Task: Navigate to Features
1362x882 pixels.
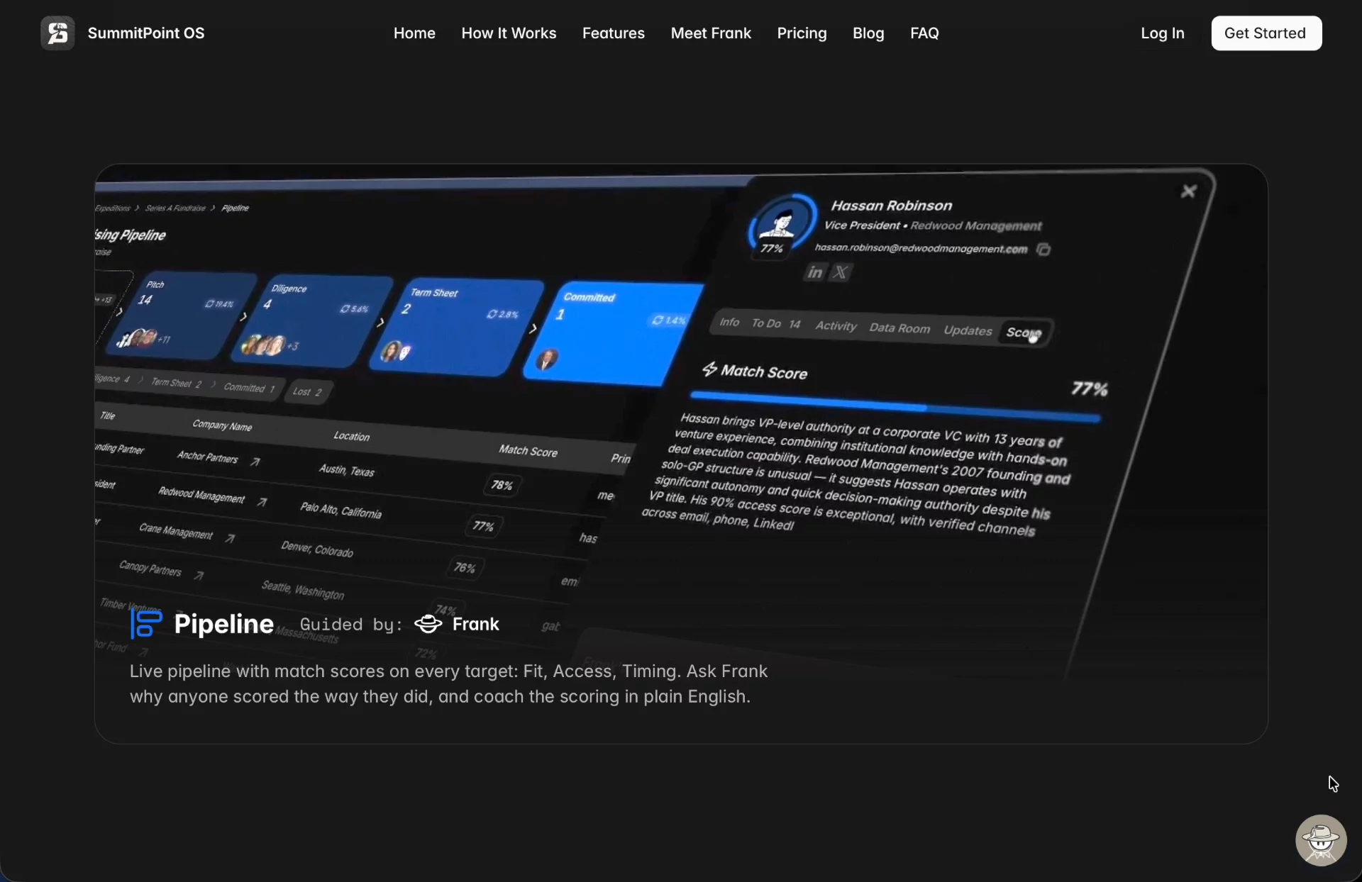Action: coord(614,33)
